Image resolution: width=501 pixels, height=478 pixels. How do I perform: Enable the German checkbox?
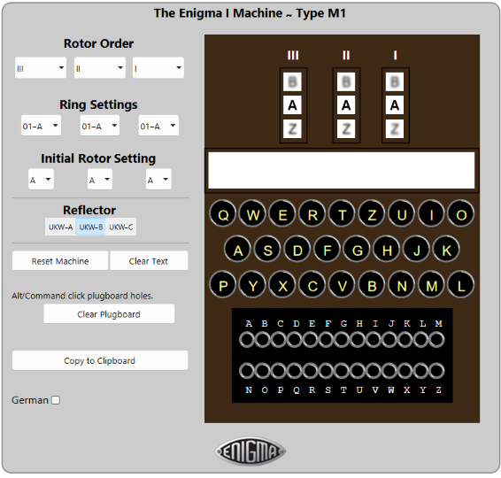56,400
